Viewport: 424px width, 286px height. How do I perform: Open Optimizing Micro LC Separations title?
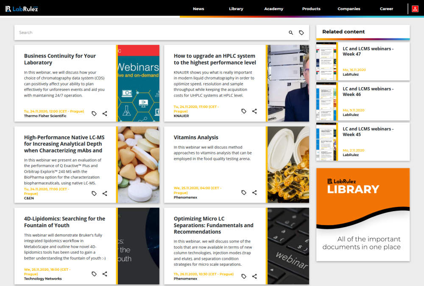pos(213,225)
